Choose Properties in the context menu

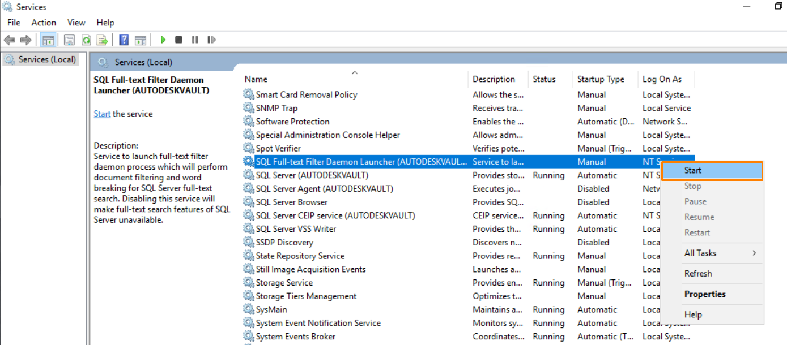712,294
